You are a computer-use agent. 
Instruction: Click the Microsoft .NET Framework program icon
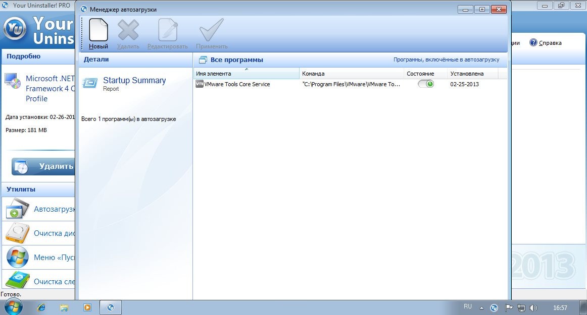click(x=13, y=81)
